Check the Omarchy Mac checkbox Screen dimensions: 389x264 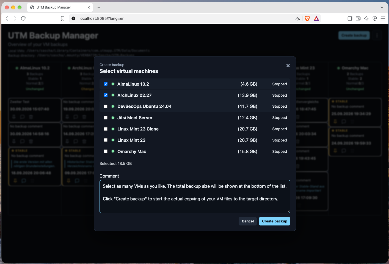click(106, 151)
